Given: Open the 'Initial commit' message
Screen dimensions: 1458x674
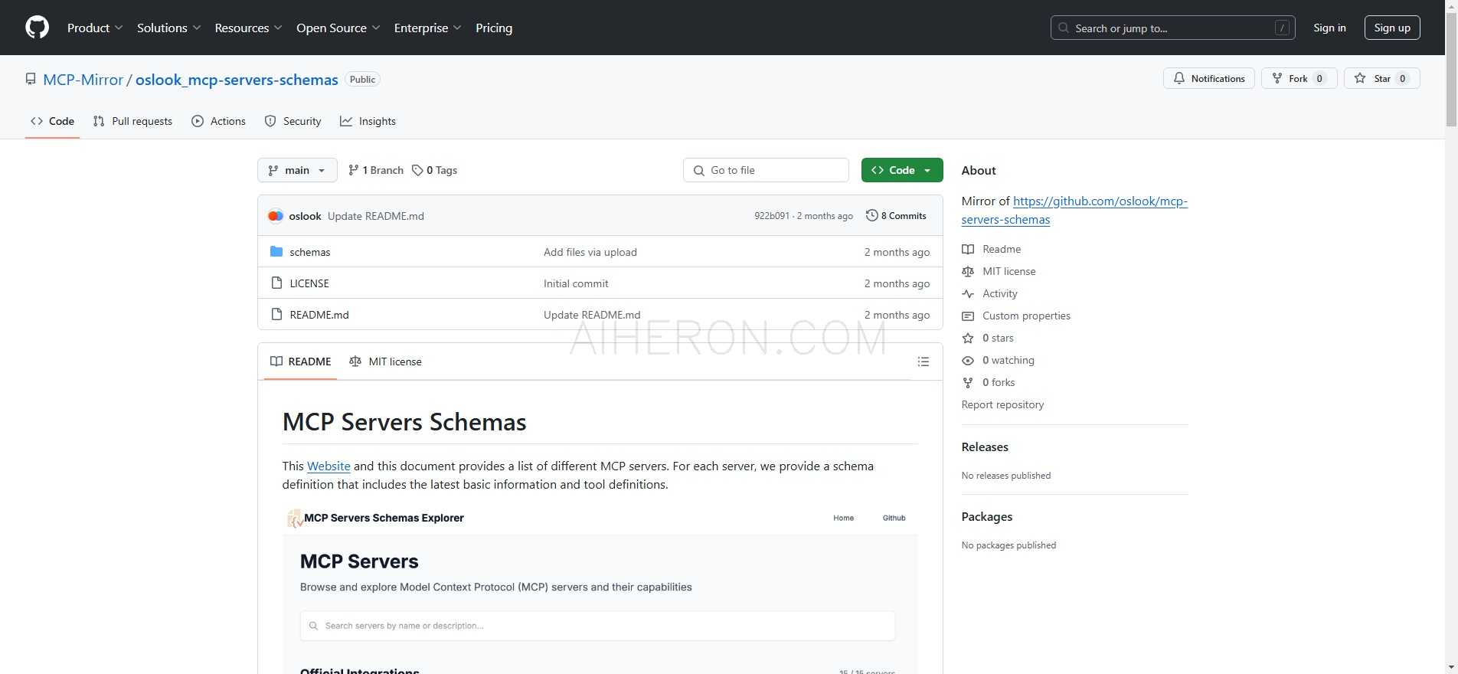Looking at the screenshot, I should (x=576, y=283).
